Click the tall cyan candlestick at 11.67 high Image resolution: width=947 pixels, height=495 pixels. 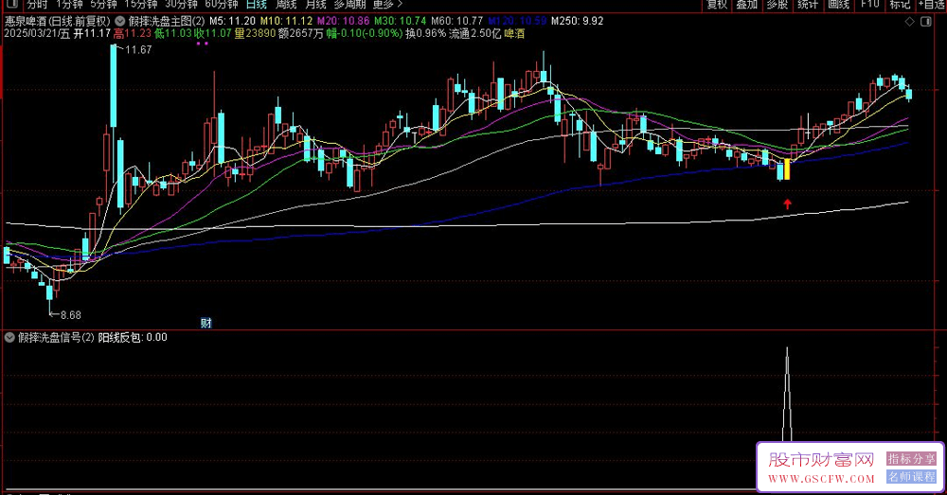pos(113,85)
